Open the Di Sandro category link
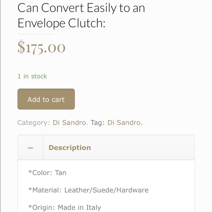212x212 pixels. pyautogui.click(x=70, y=122)
